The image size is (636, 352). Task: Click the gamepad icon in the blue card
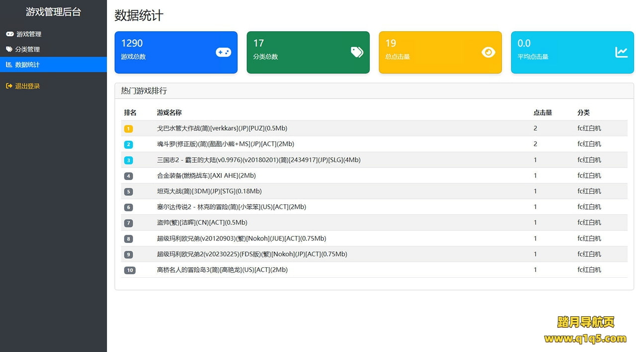click(223, 52)
